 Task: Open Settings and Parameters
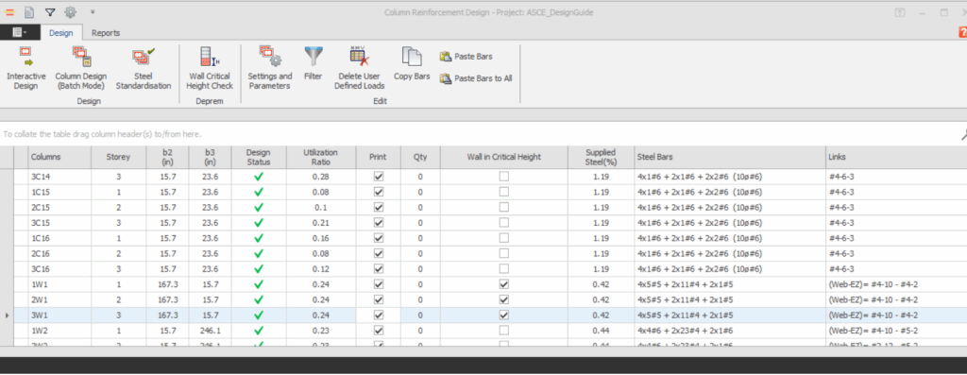(x=270, y=68)
